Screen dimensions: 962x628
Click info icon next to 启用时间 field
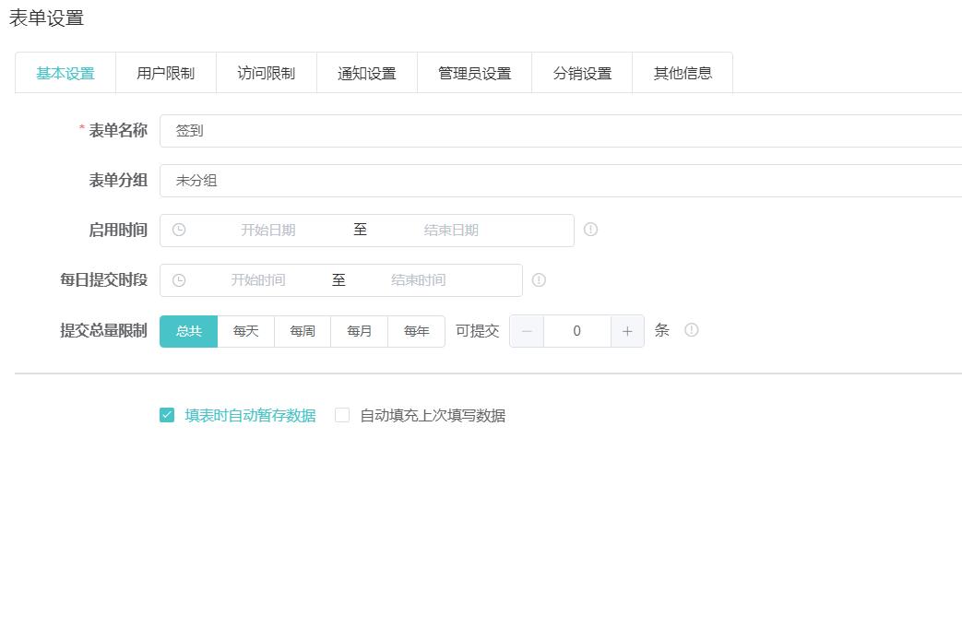click(590, 230)
